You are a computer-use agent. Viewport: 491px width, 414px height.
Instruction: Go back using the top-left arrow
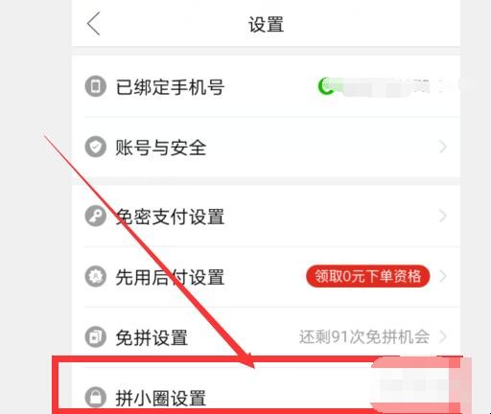[93, 24]
